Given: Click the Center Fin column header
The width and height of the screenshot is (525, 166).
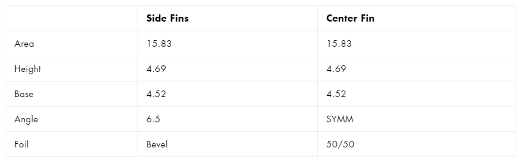Looking at the screenshot, I should (x=350, y=18).
